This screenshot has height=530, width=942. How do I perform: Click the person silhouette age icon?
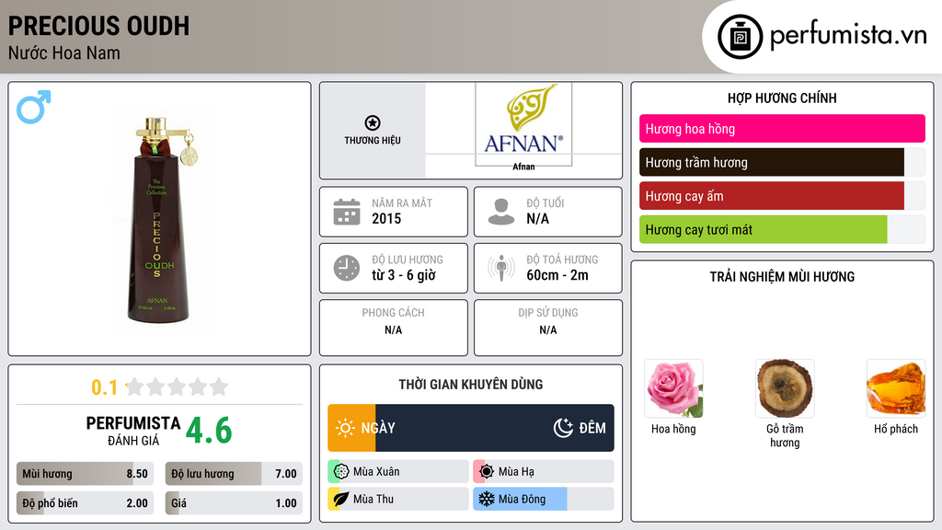[500, 212]
